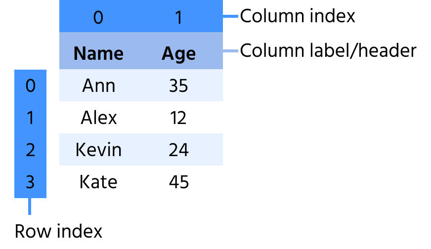Click the Column index label text
The width and height of the screenshot is (431, 249).
pyautogui.click(x=298, y=16)
